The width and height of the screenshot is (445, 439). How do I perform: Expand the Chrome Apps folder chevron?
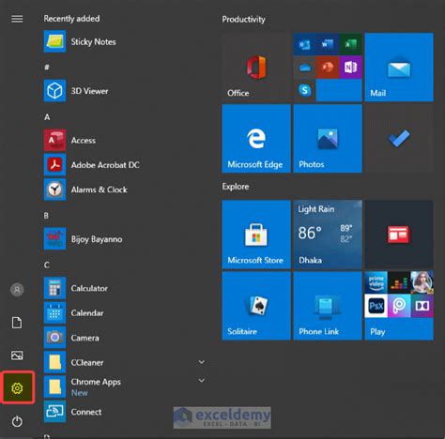[x=202, y=380]
